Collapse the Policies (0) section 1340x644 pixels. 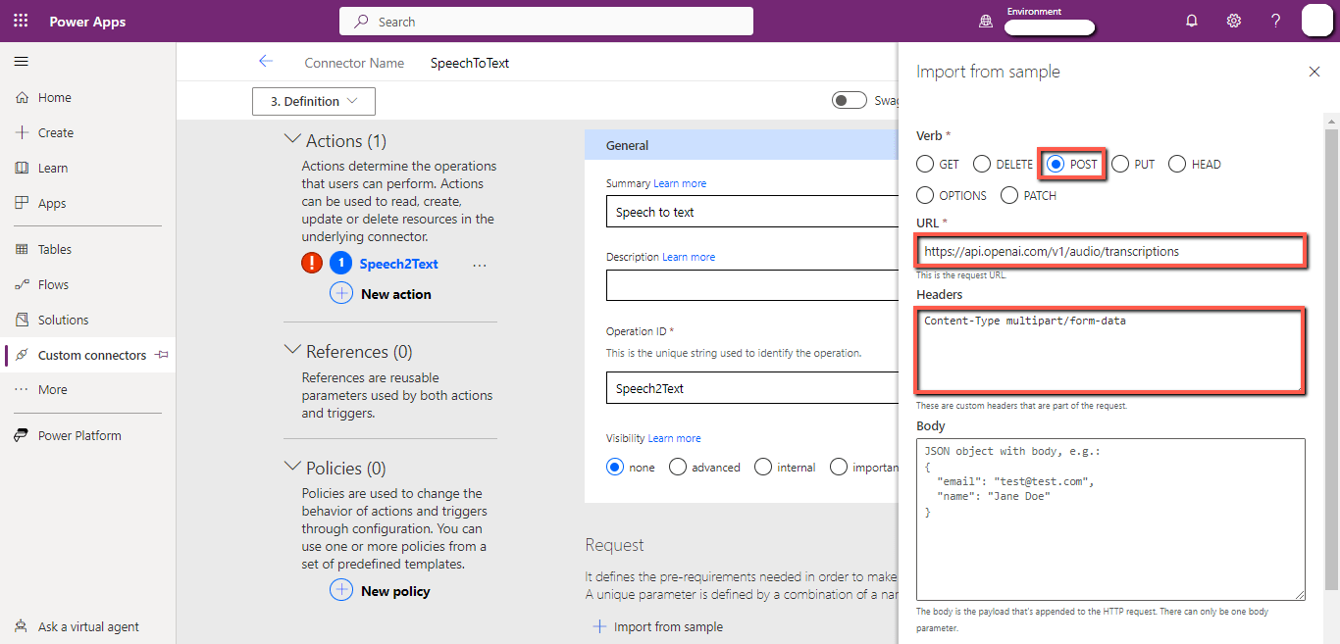tap(292, 468)
